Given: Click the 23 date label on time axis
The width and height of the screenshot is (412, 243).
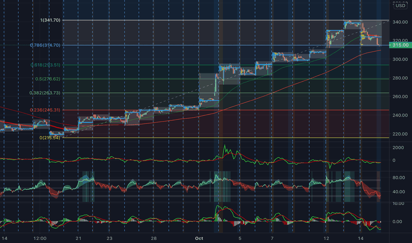Looking at the screenshot, I should 109,239.
